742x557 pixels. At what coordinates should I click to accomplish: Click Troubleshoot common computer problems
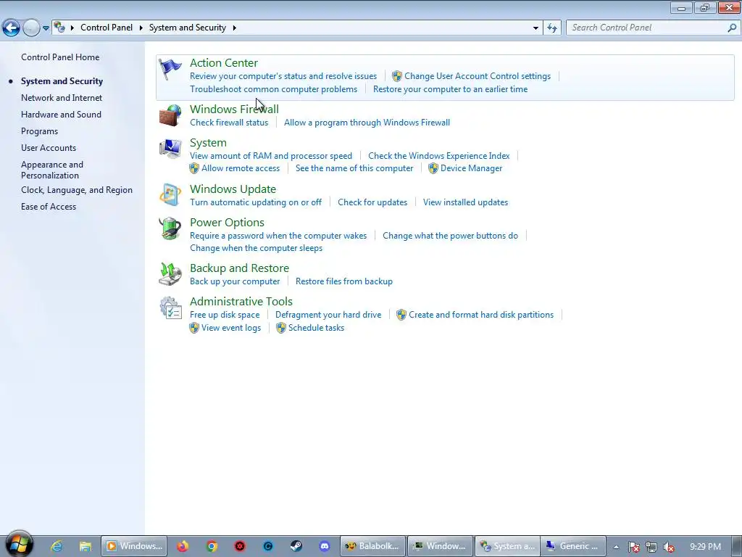point(273,89)
